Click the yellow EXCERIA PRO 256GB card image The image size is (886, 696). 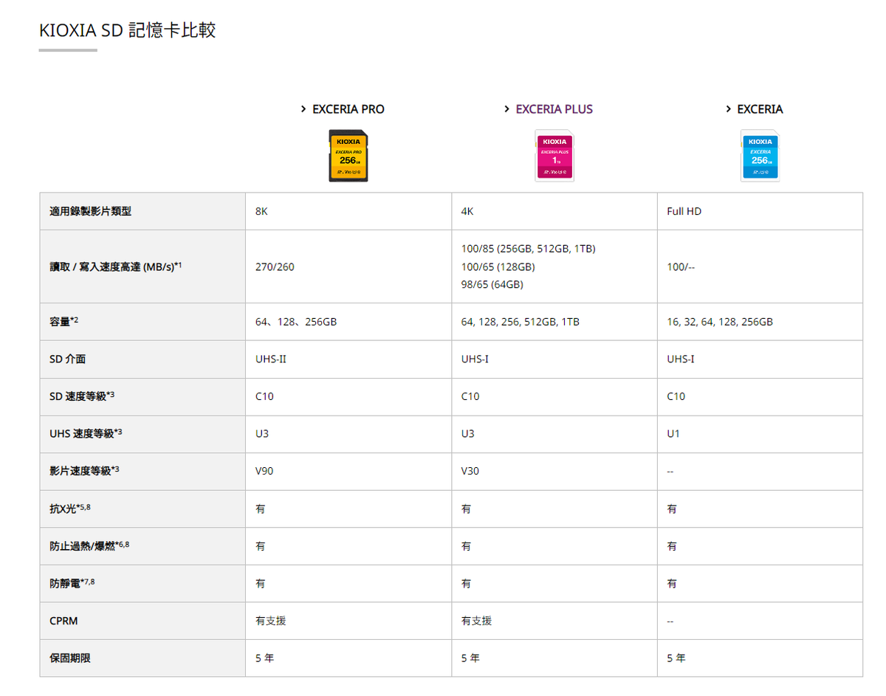tap(348, 156)
